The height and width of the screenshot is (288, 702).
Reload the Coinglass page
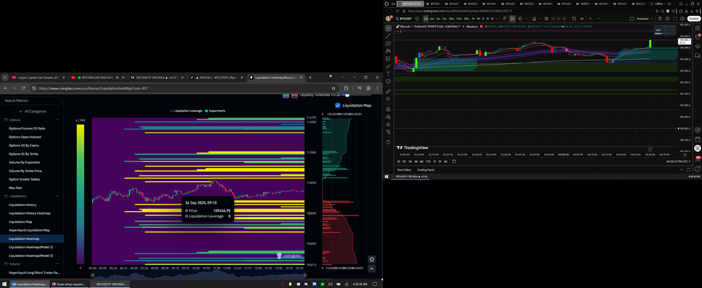24,88
